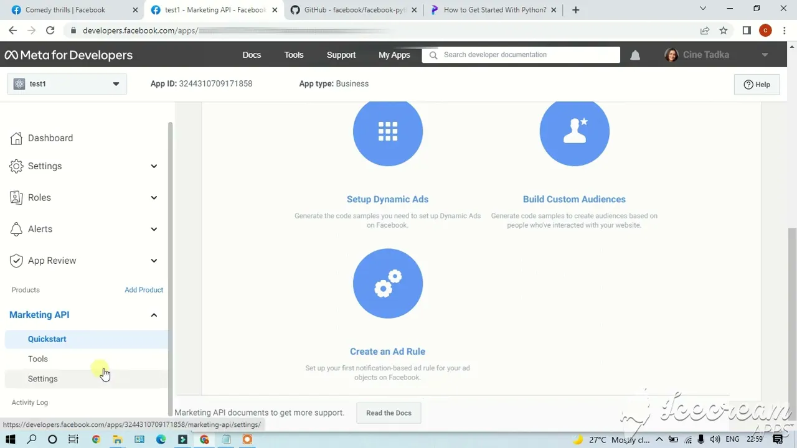This screenshot has height=448, width=797.
Task: Click the Create an Ad Rule gears icon
Action: click(387, 284)
